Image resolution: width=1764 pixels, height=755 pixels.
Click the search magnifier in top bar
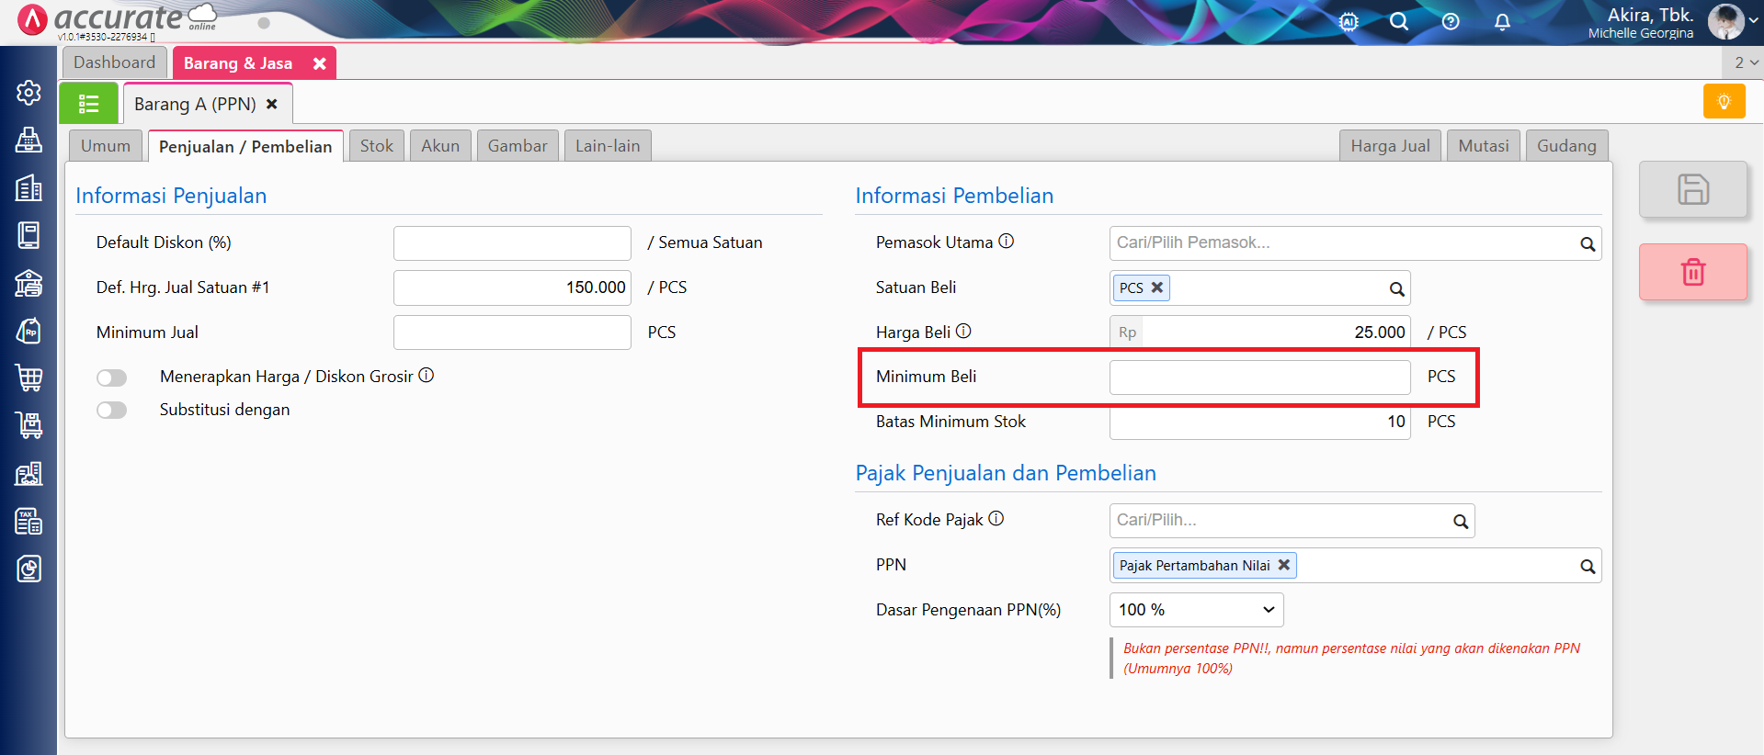point(1399,22)
